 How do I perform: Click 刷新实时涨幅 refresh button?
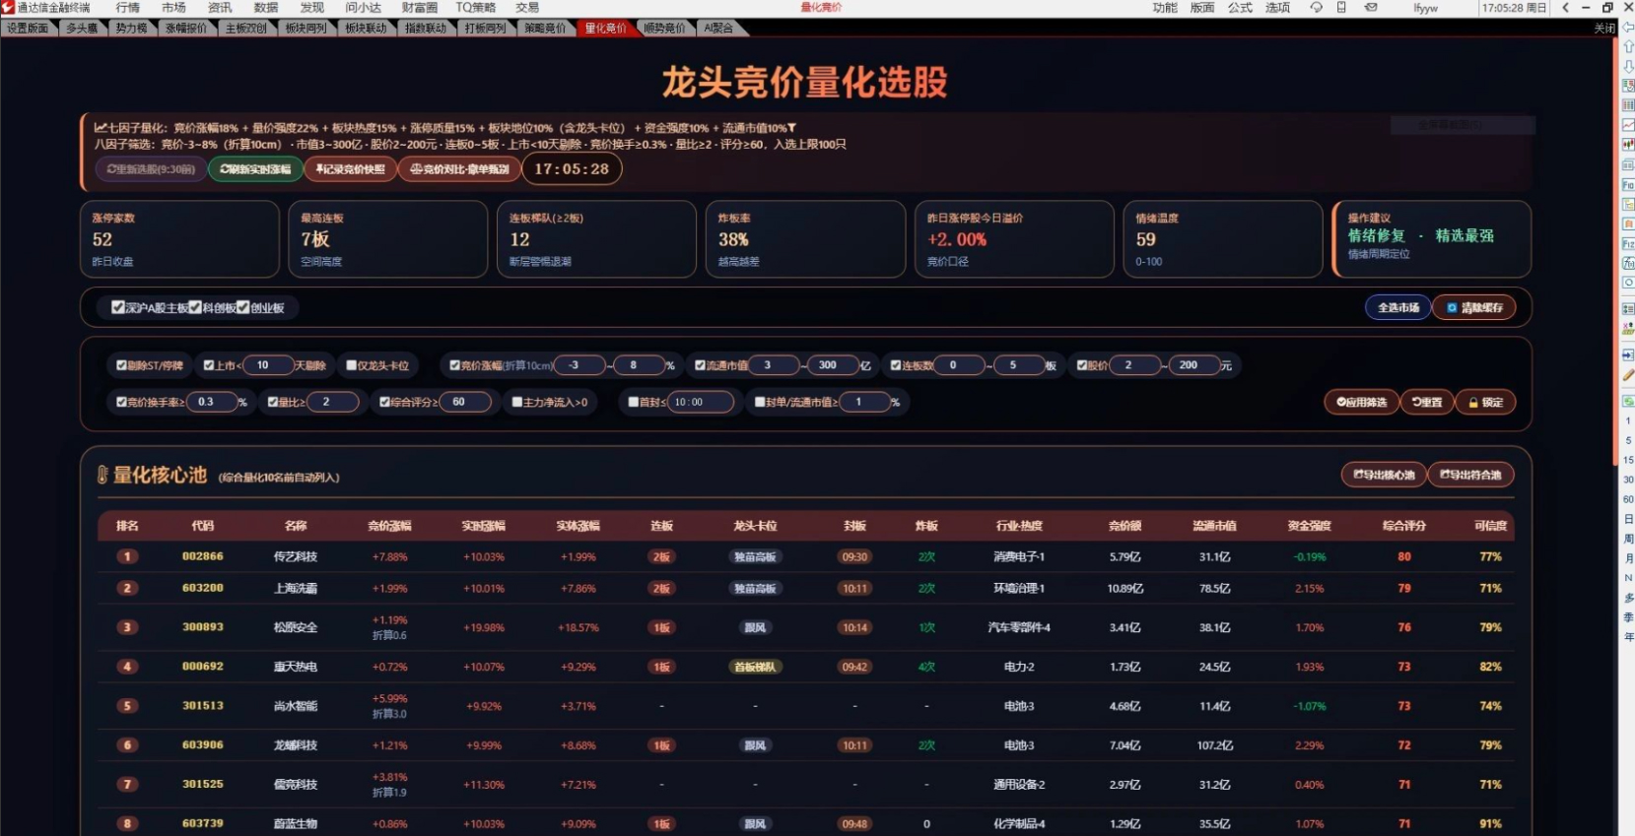pos(255,169)
